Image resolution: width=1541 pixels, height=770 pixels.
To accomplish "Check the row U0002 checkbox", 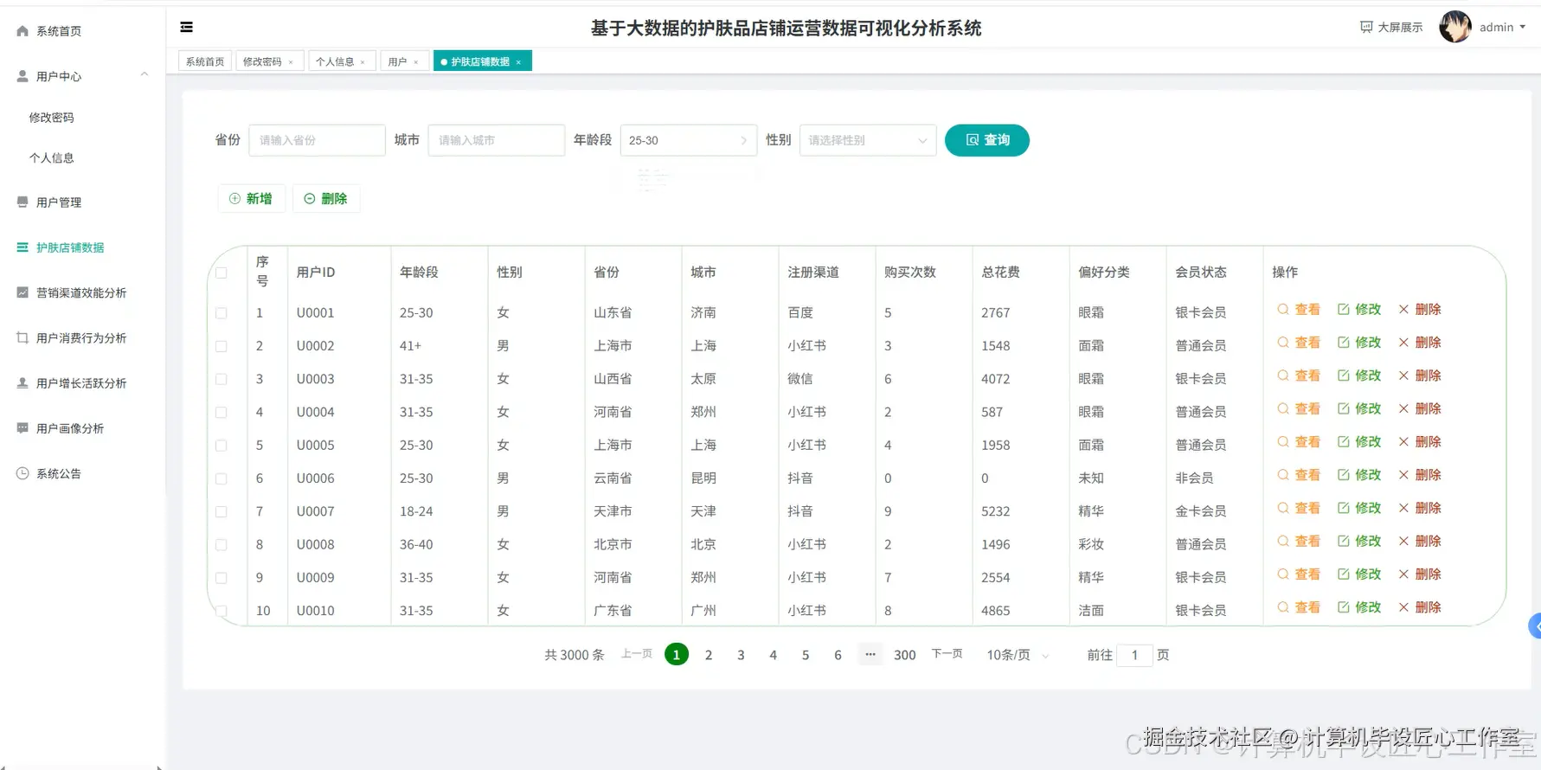I will (x=222, y=346).
